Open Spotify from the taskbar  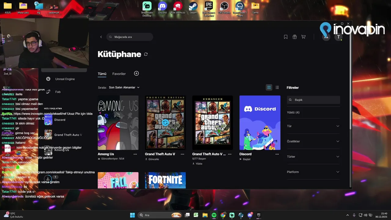(x=214, y=215)
